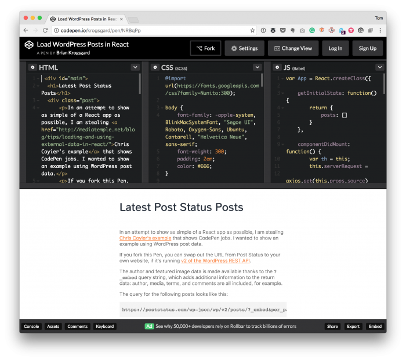Click the pen title Load WordPress Posts in React
This screenshot has width=406, height=361.
coord(82,44)
